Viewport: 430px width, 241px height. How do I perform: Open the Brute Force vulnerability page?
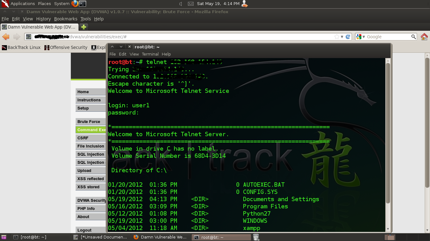[x=91, y=121]
